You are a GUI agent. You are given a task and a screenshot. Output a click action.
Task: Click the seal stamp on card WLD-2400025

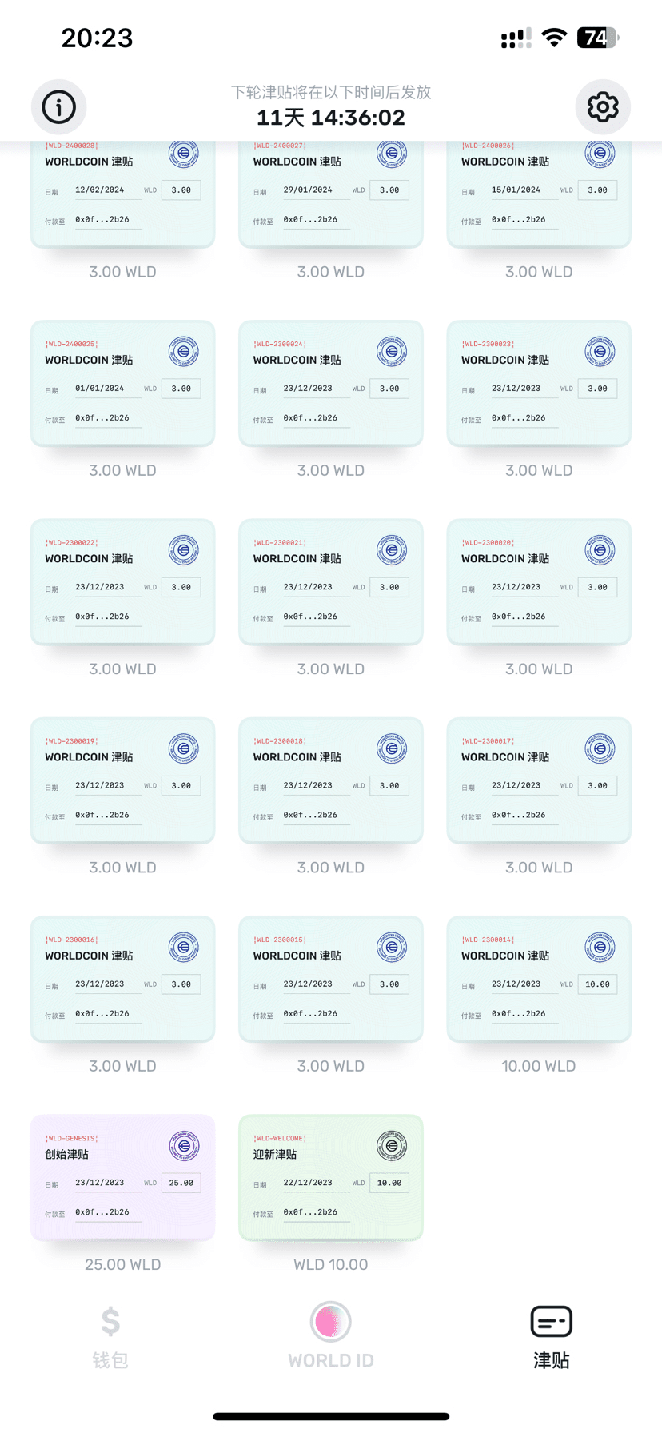pyautogui.click(x=184, y=351)
